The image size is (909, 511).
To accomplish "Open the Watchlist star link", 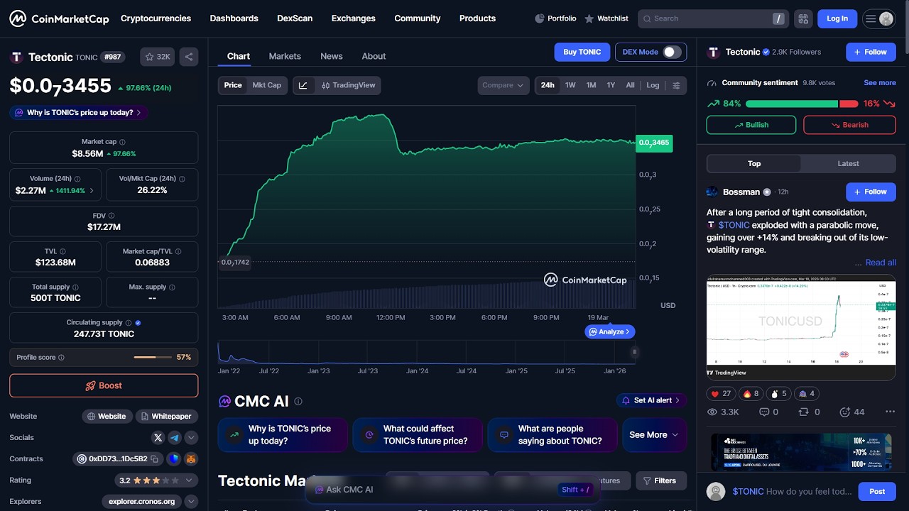I will (606, 18).
